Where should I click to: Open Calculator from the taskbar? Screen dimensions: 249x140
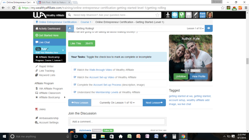(x=174, y=137)
